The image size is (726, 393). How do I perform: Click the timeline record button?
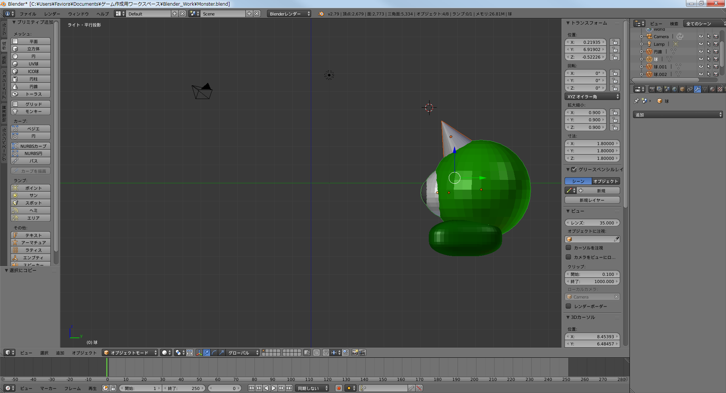(x=339, y=388)
